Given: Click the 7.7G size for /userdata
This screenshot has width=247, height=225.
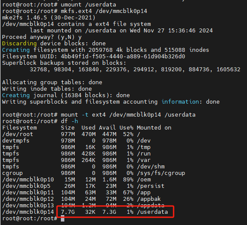Looking at the screenshot, I should (x=68, y=212).
